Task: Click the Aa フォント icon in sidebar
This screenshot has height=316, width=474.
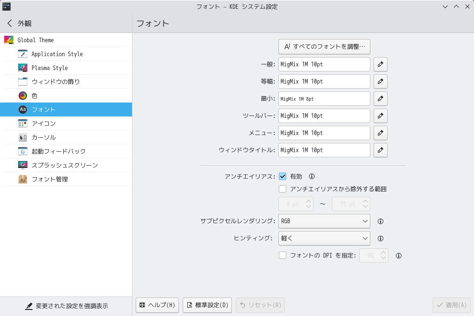Action: point(23,109)
